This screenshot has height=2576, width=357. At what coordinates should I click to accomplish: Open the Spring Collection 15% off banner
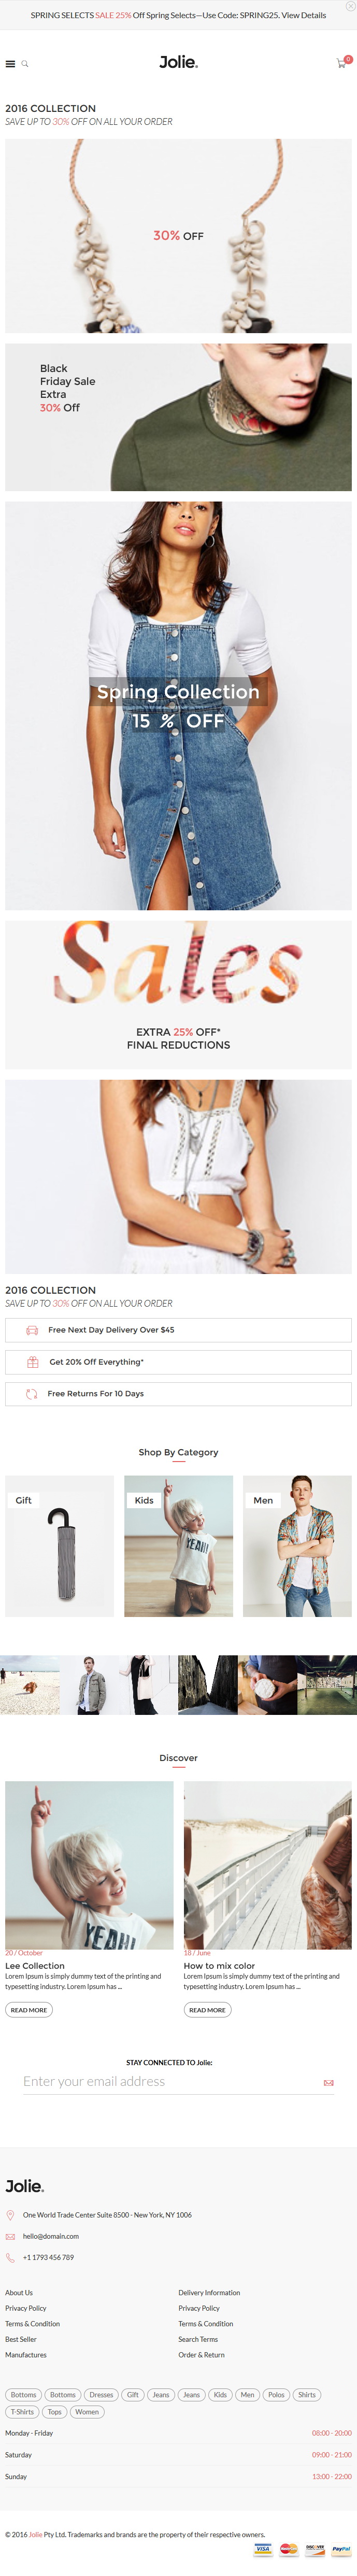[x=178, y=706]
